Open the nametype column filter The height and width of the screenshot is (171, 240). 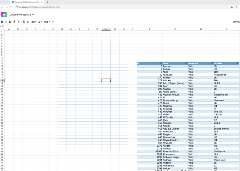point(211,64)
